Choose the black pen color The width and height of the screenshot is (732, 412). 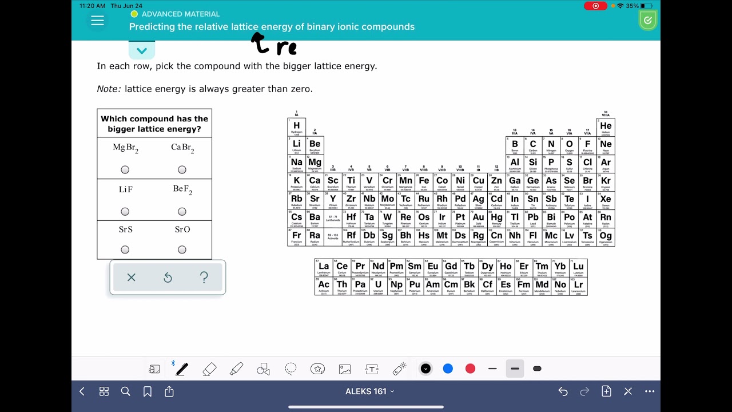tap(425, 369)
